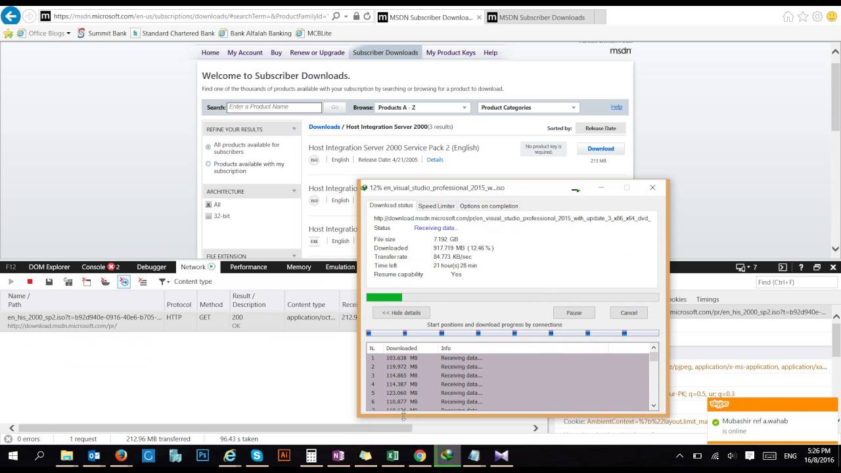Image resolution: width=841 pixels, height=473 pixels.
Task: Open the My Product Keys menu
Action: [x=451, y=53]
